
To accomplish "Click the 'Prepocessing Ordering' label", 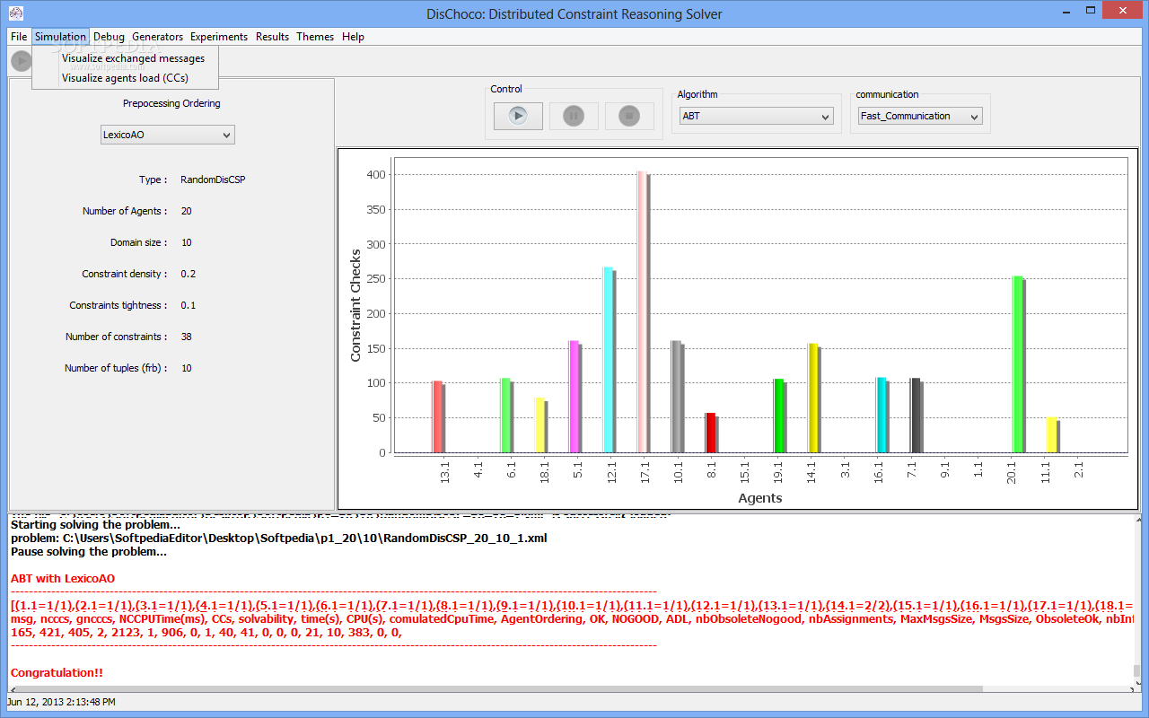I will [171, 103].
